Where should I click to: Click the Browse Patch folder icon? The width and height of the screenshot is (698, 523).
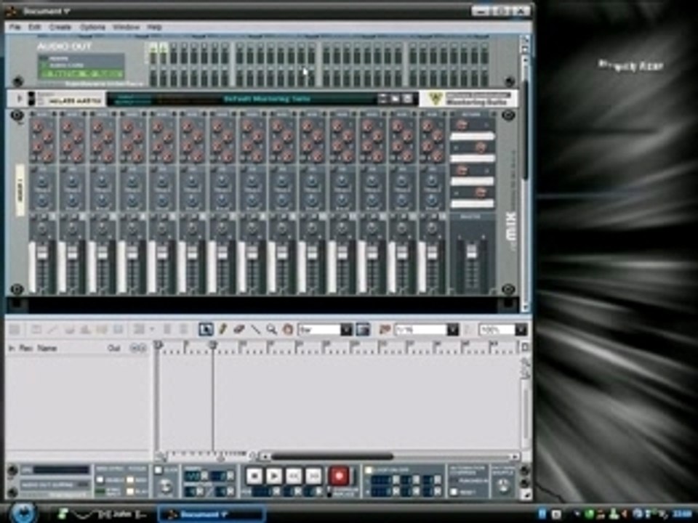(395, 99)
